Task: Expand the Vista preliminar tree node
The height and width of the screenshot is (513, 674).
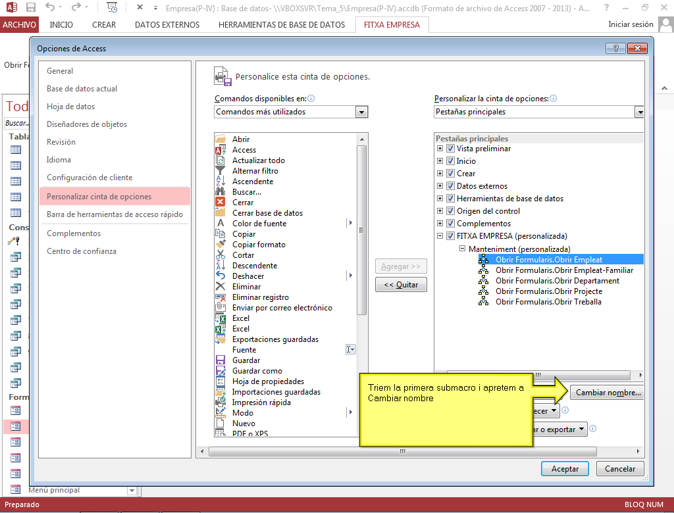Action: point(440,149)
